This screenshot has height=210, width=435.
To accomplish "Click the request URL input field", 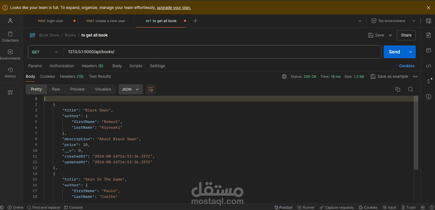I will 222,52.
